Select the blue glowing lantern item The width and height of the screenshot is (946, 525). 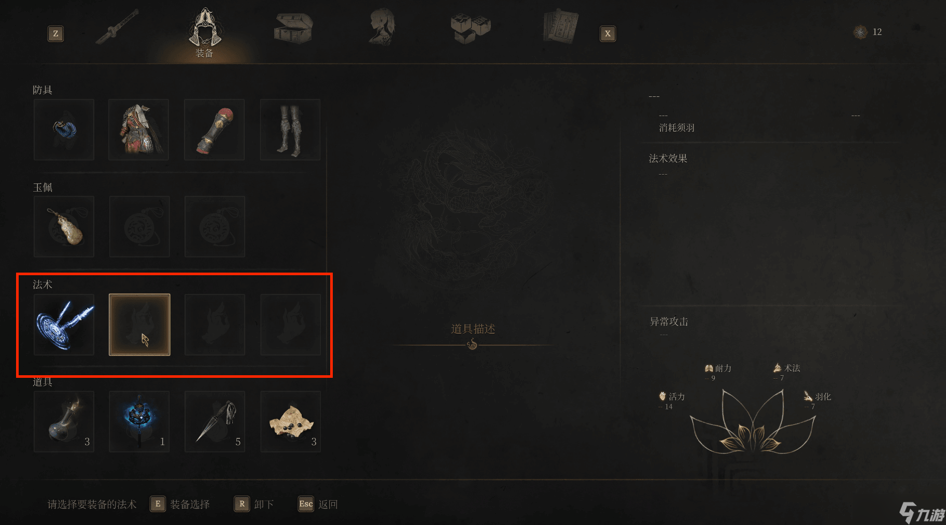(139, 421)
